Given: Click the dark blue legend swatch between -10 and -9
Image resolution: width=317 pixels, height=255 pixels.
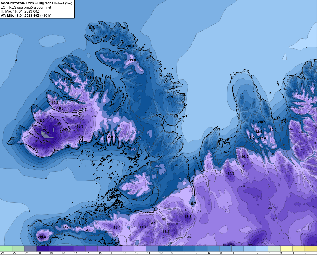Looking at the screenshot, I should click(164, 249).
